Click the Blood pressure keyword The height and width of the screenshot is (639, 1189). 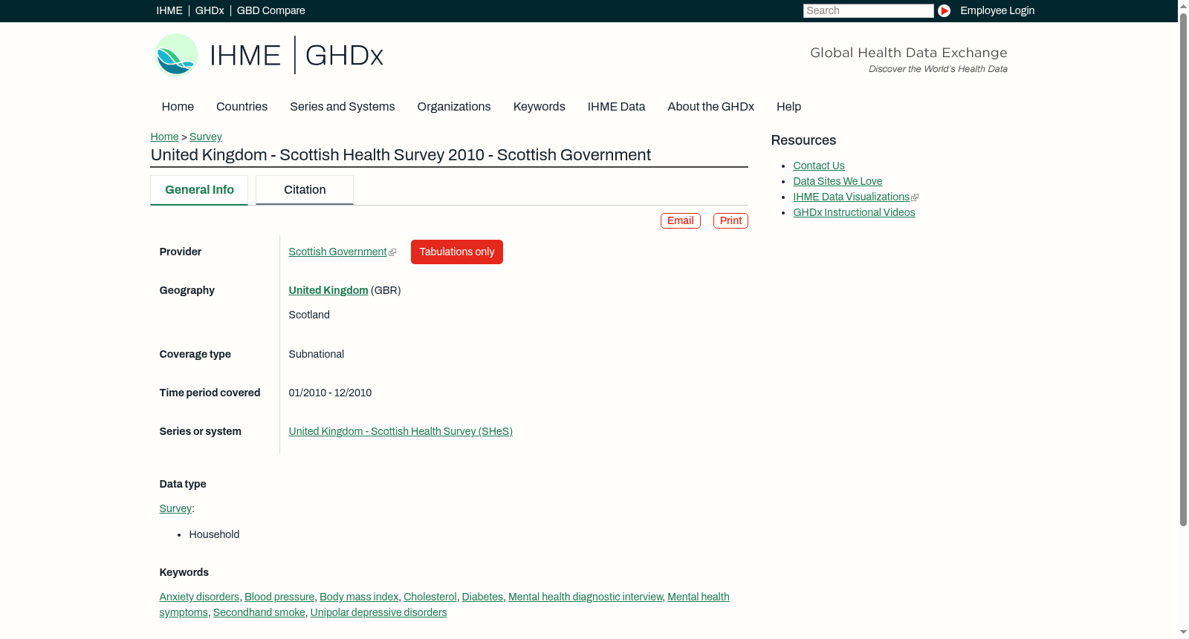coord(279,597)
